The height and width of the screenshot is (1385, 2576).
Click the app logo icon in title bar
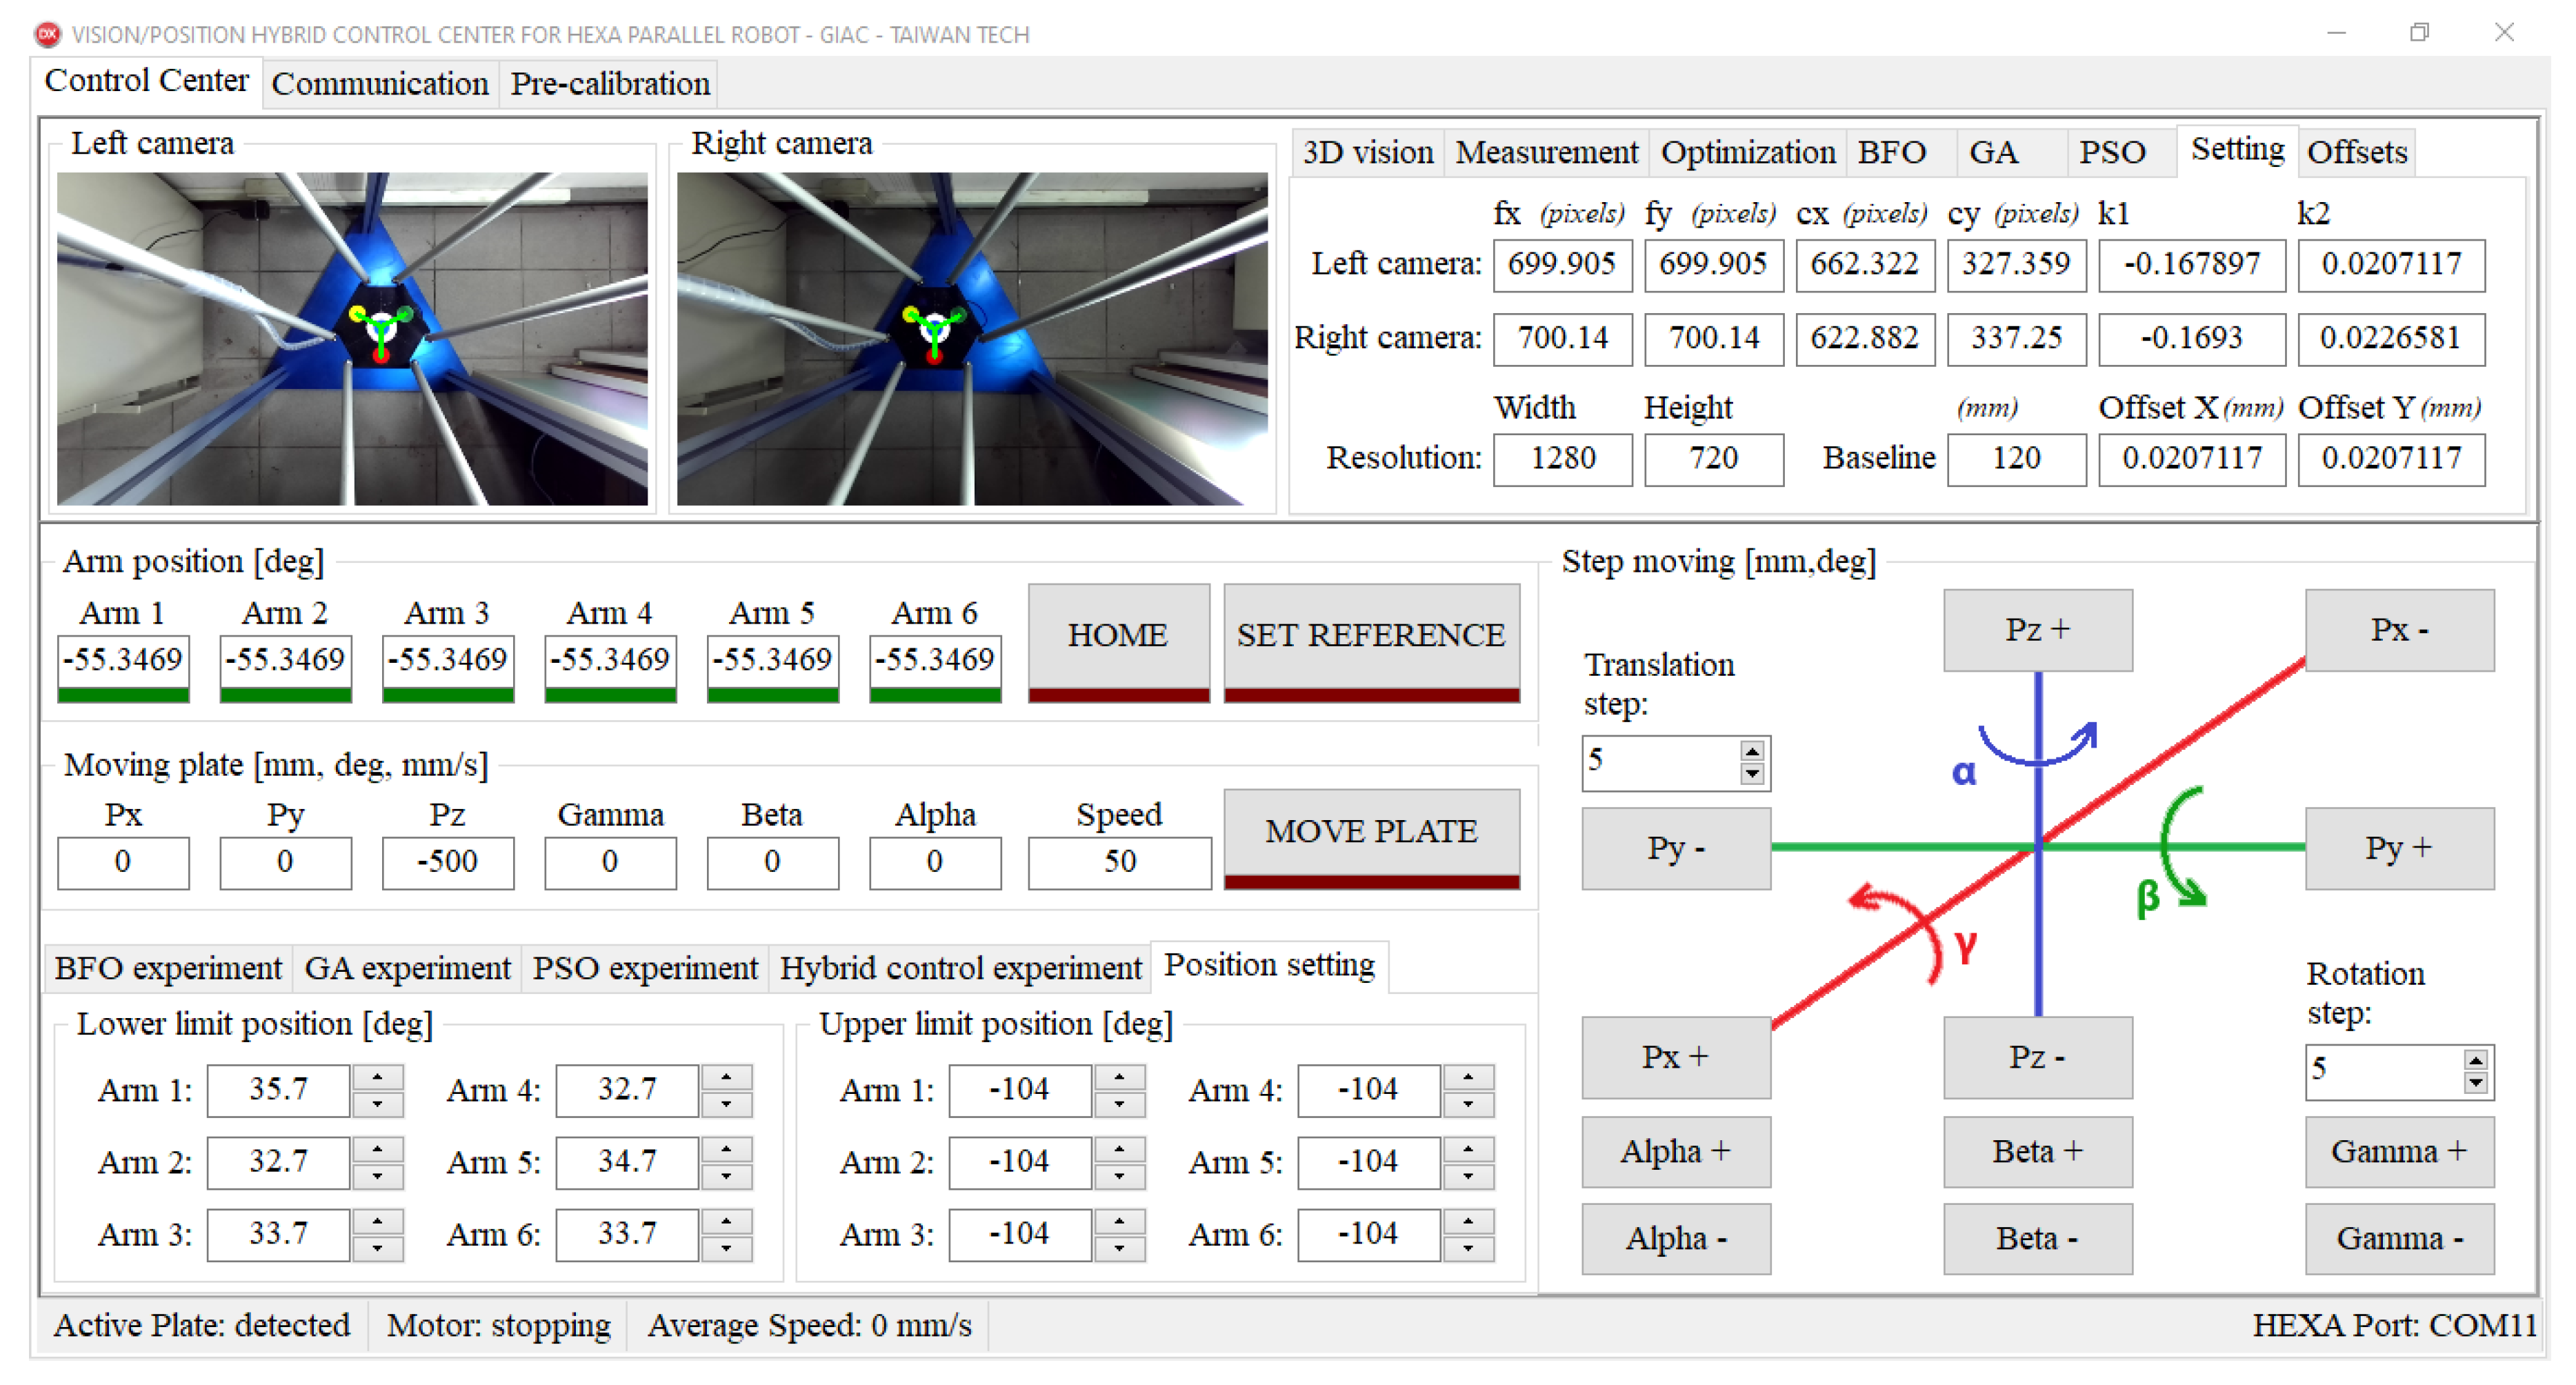tap(47, 34)
